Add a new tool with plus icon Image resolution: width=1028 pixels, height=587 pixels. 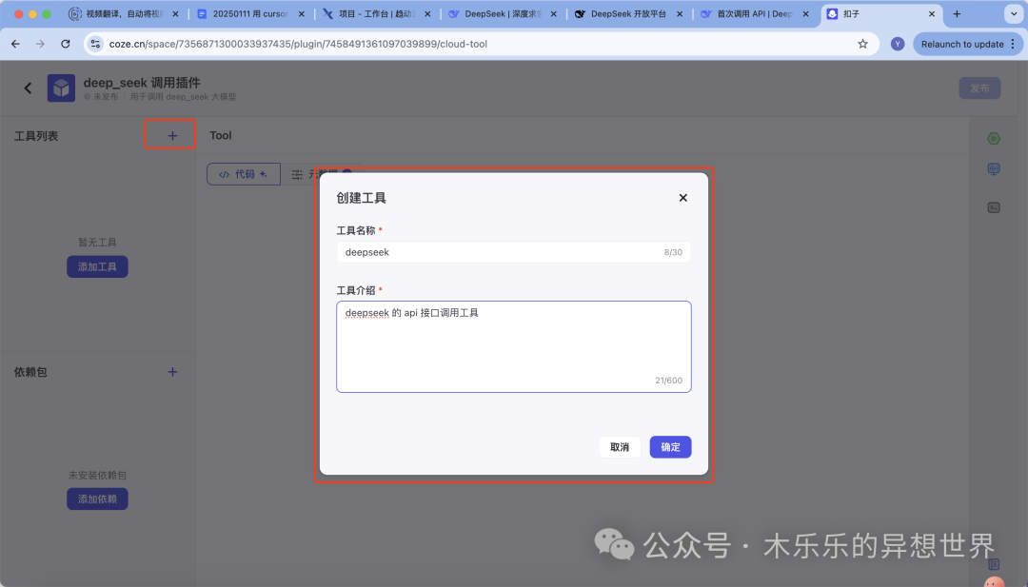click(172, 136)
